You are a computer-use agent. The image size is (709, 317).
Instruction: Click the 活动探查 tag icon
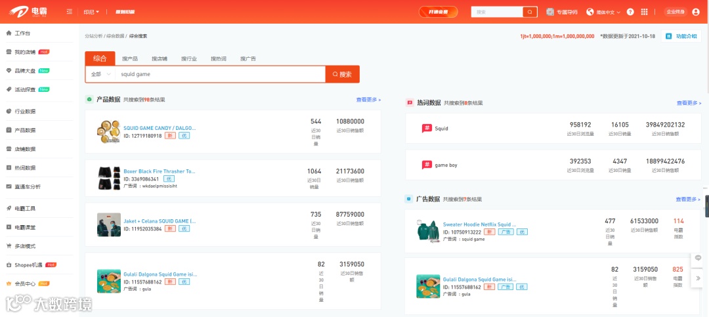(x=9, y=89)
